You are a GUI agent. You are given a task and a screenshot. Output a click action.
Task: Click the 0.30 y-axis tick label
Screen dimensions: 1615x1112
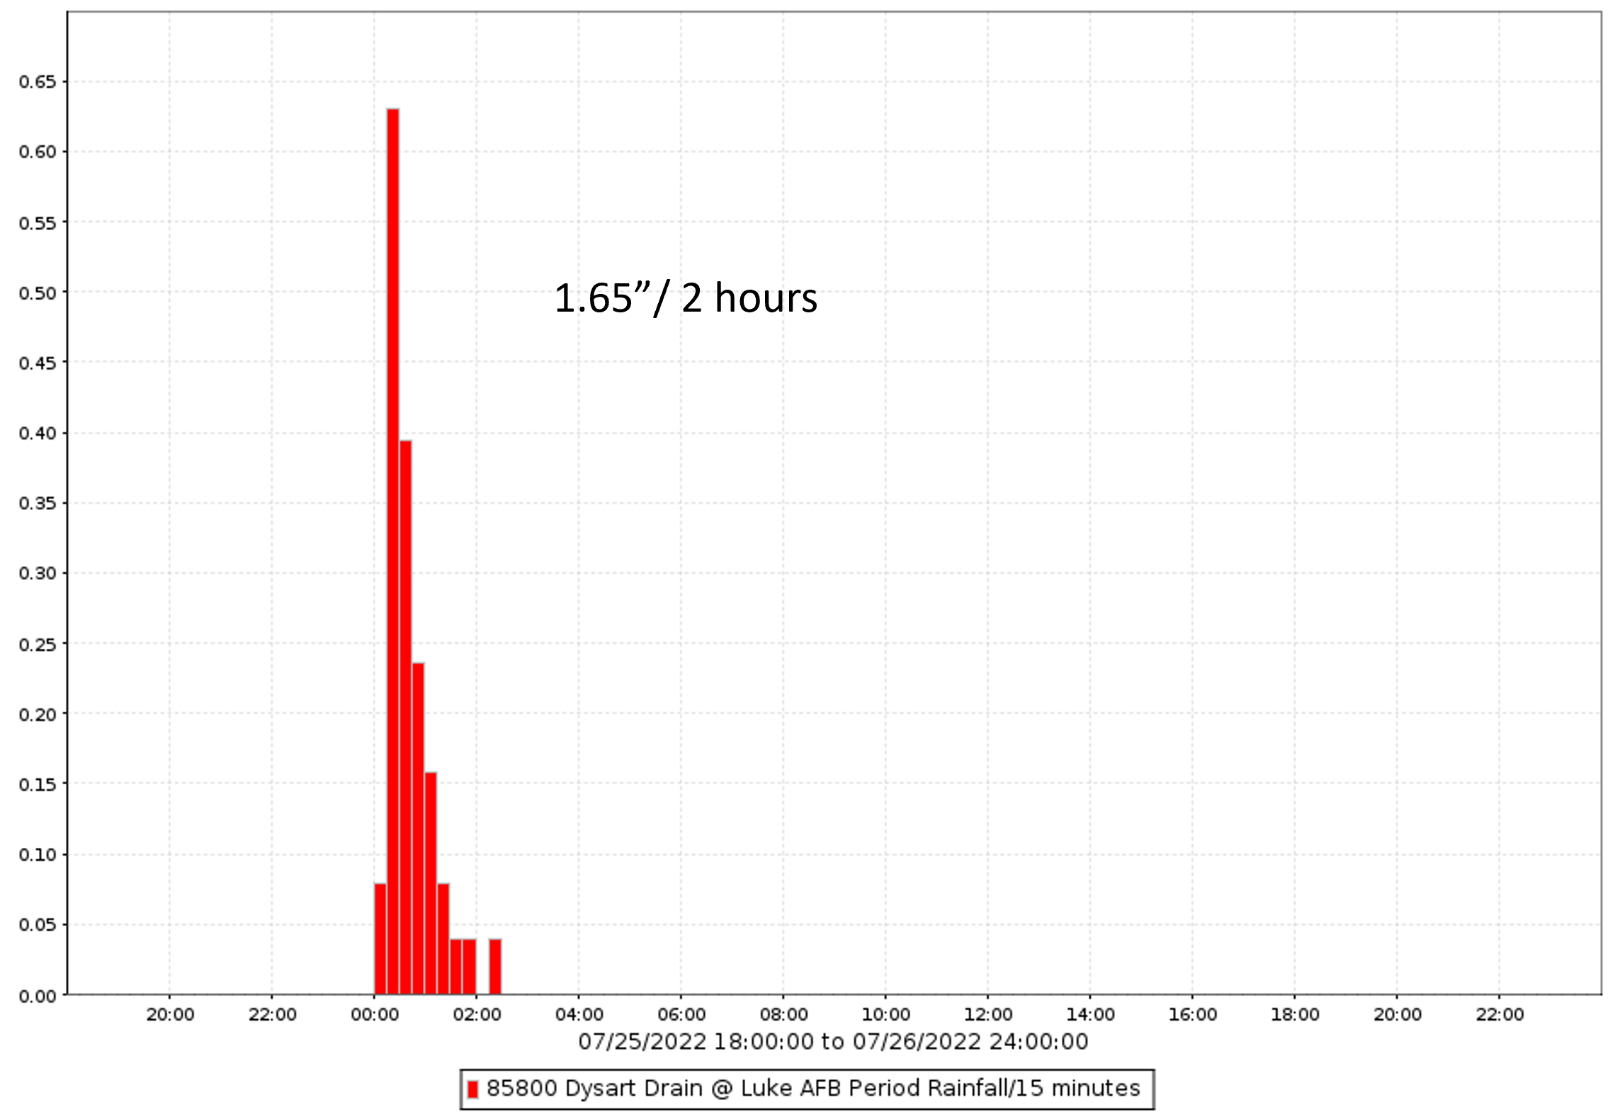tap(38, 573)
